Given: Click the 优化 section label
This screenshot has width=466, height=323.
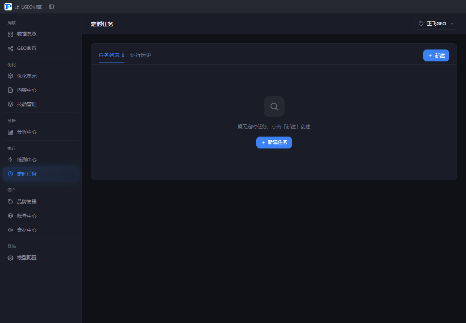Looking at the screenshot, I should [x=12, y=65].
